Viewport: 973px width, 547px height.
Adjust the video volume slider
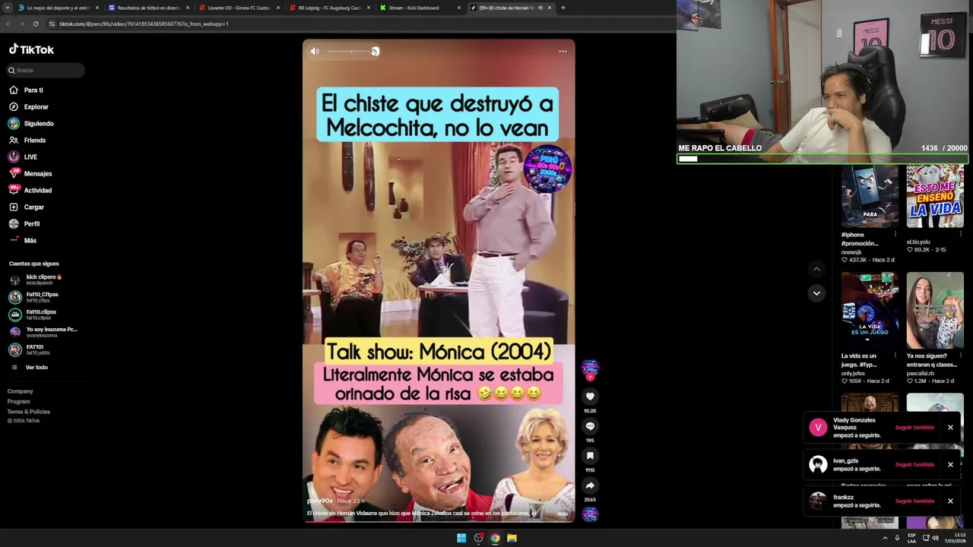click(351, 51)
